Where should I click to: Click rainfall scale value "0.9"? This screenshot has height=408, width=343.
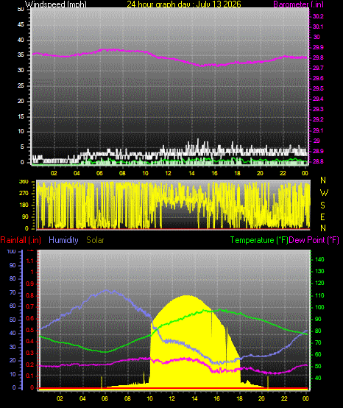pyautogui.click(x=30, y=284)
